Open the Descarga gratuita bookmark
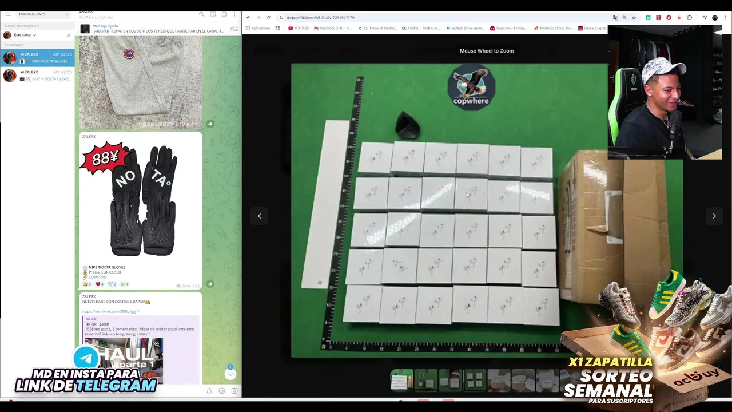This screenshot has height=412, width=732. pos(592,28)
